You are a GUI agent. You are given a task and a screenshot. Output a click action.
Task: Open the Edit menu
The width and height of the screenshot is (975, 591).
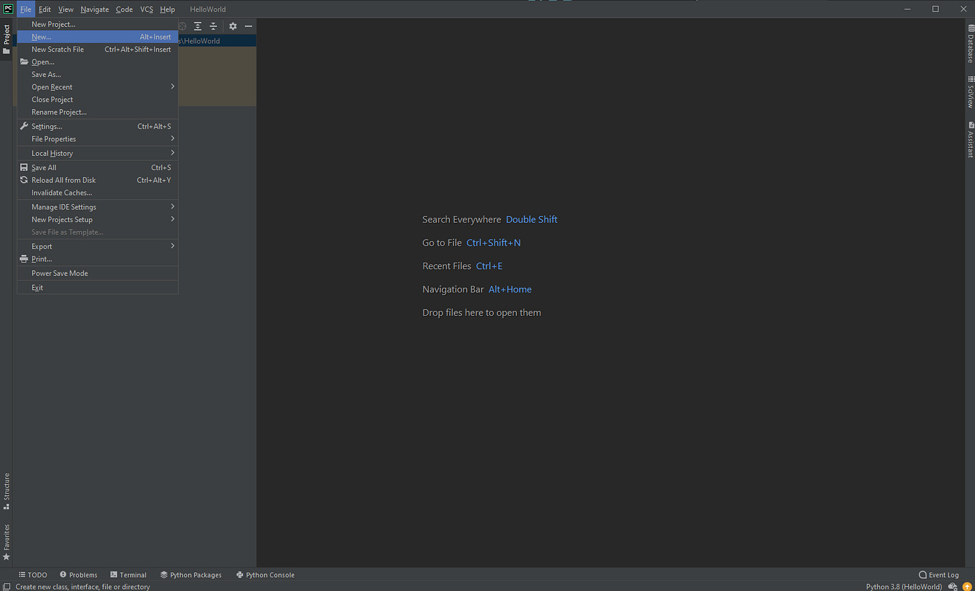coord(45,9)
